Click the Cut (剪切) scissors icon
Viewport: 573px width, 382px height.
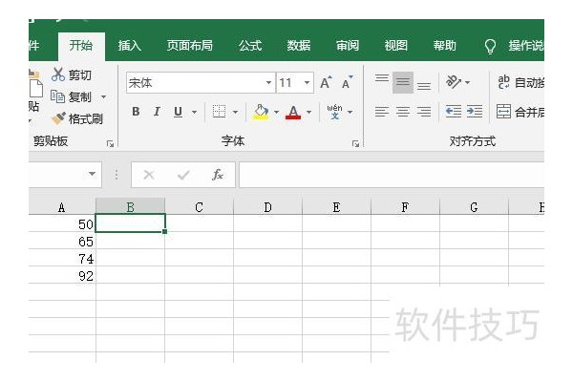pos(57,74)
